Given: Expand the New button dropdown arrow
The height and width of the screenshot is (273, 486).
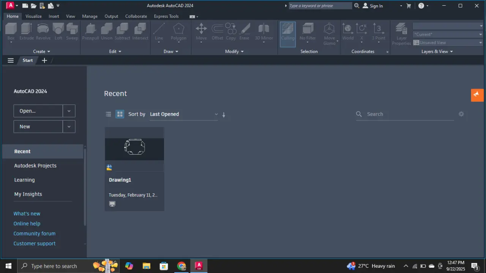Looking at the screenshot, I should (69, 127).
